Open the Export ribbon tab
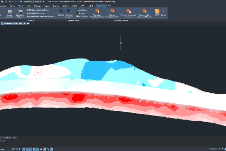The width and height of the screenshot is (226, 151). click(47, 6)
